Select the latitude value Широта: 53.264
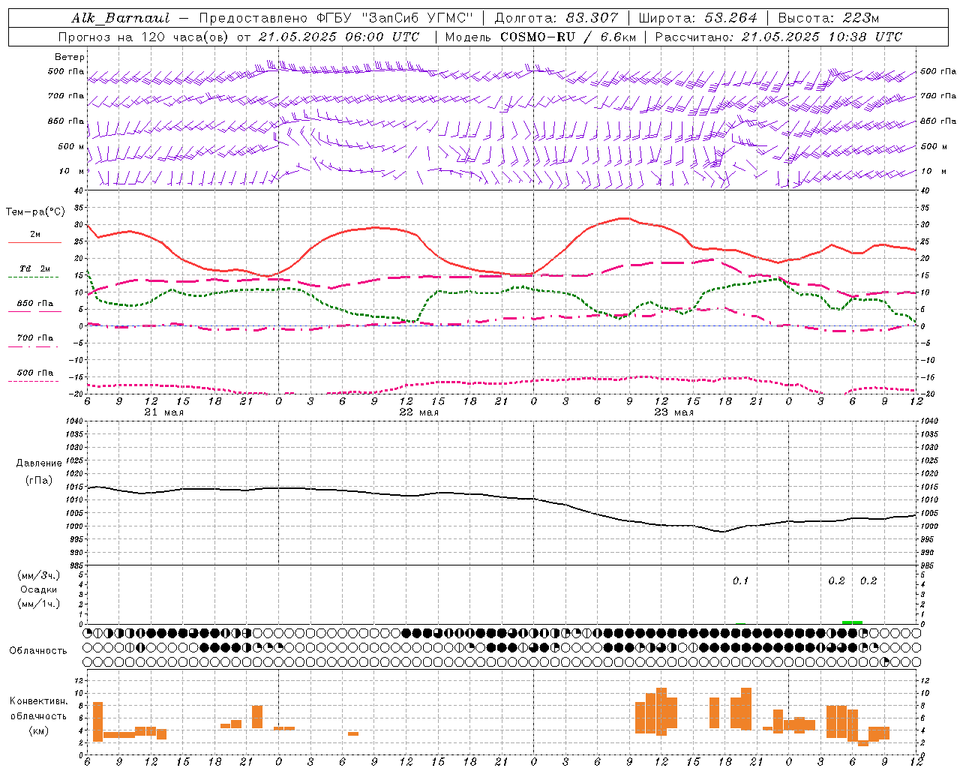Image resolution: width=960 pixels, height=768 pixels. 698,18
